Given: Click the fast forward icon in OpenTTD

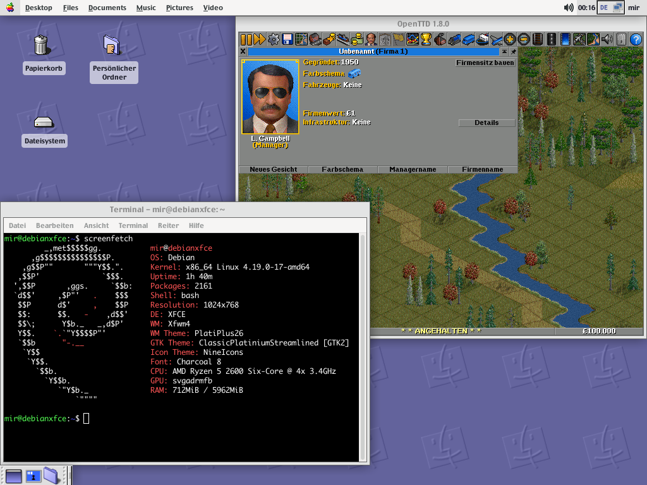Looking at the screenshot, I should [260, 40].
